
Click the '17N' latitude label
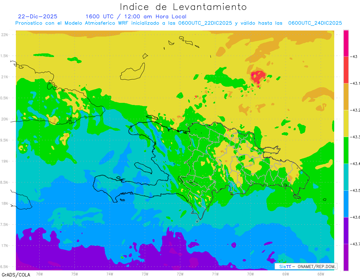coord(4,246)
